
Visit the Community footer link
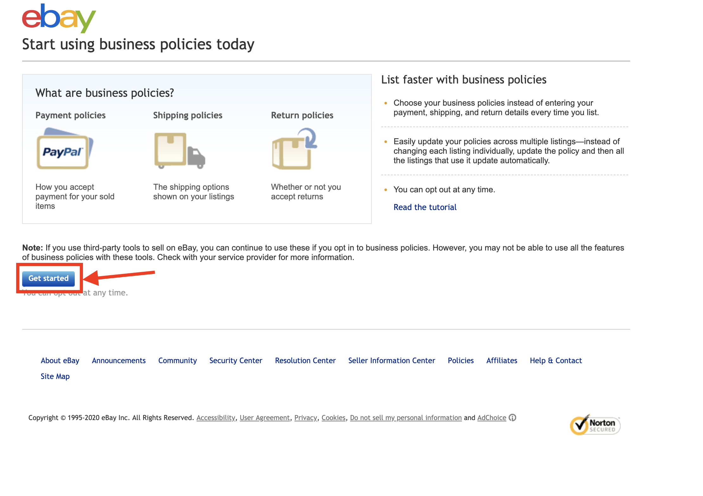tap(177, 361)
